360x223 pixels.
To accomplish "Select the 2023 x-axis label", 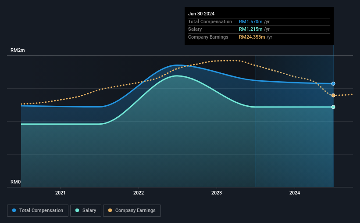I will [x=217, y=193].
